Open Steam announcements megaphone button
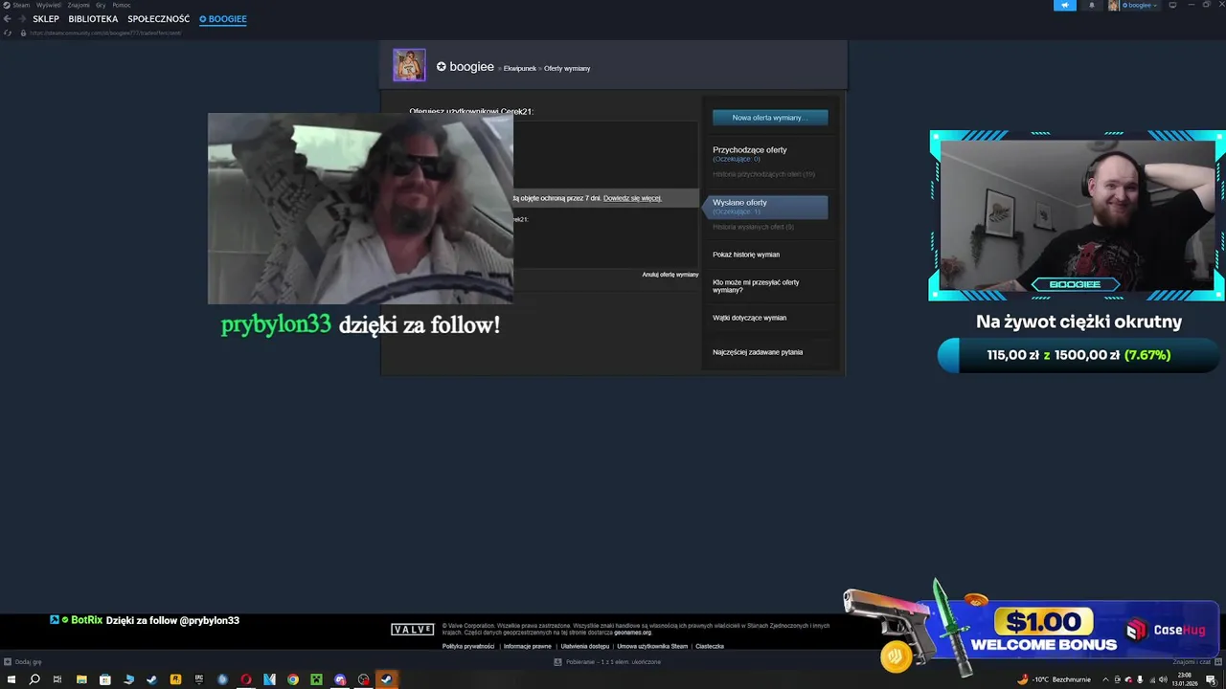 (x=1065, y=5)
